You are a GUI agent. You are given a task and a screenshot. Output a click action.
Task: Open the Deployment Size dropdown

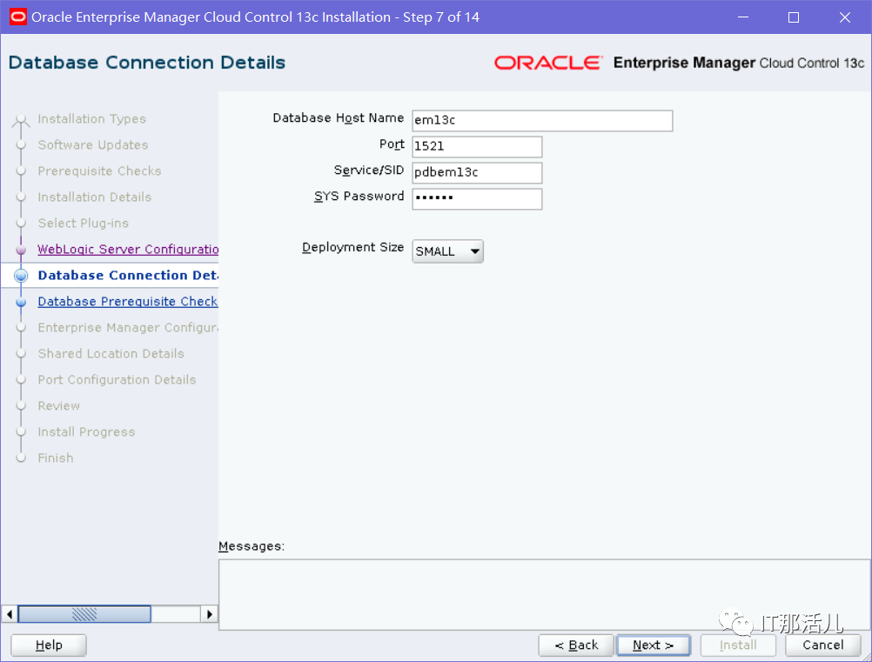click(447, 251)
